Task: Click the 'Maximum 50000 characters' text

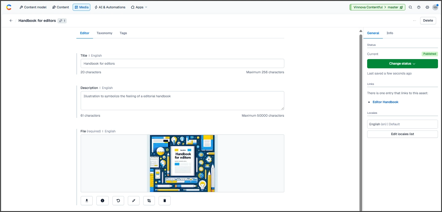Action: pyautogui.click(x=263, y=116)
